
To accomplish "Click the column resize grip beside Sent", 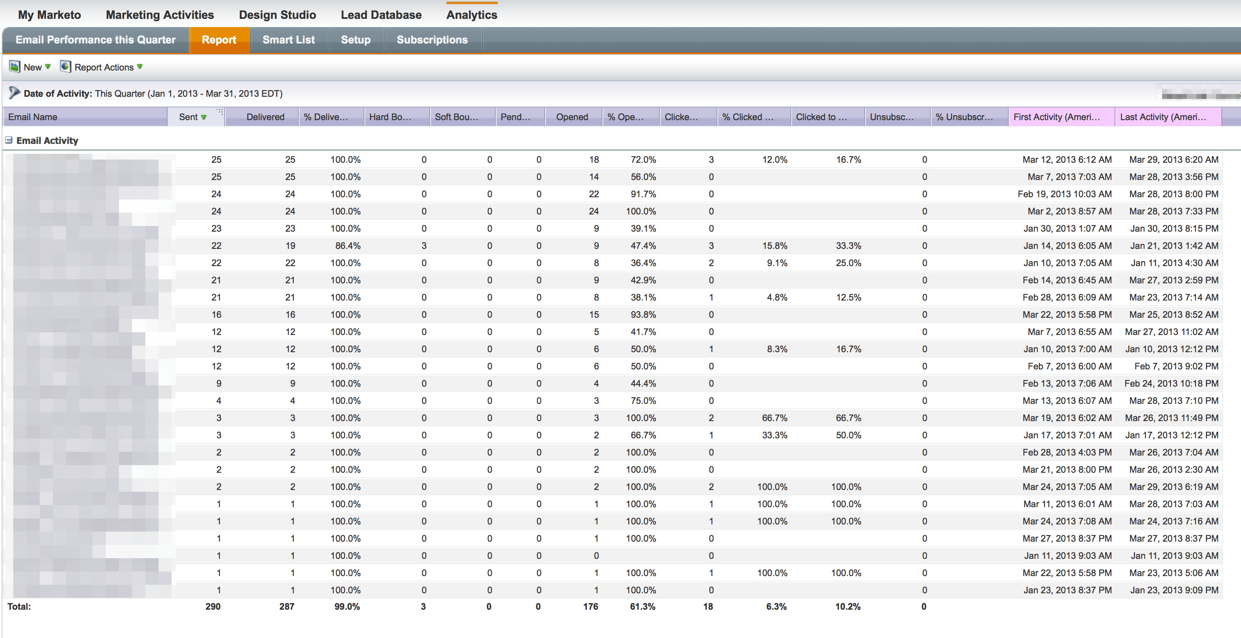I will tap(220, 112).
